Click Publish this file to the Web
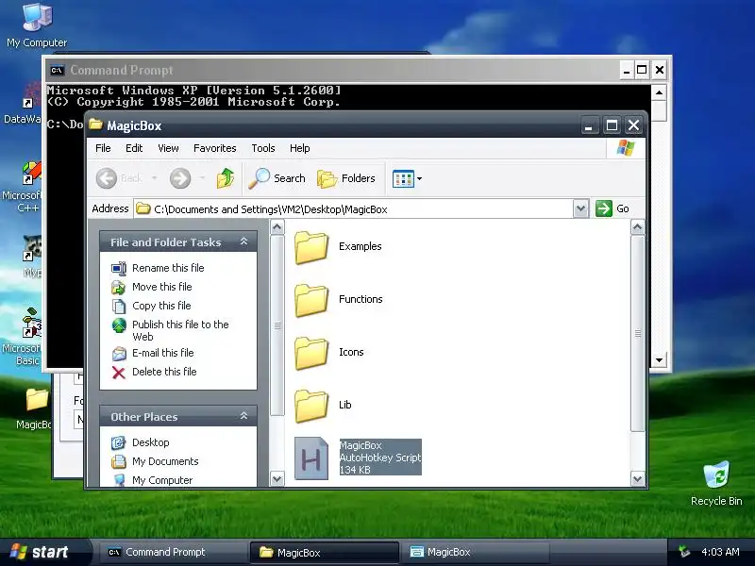The image size is (755, 566). pos(180,331)
